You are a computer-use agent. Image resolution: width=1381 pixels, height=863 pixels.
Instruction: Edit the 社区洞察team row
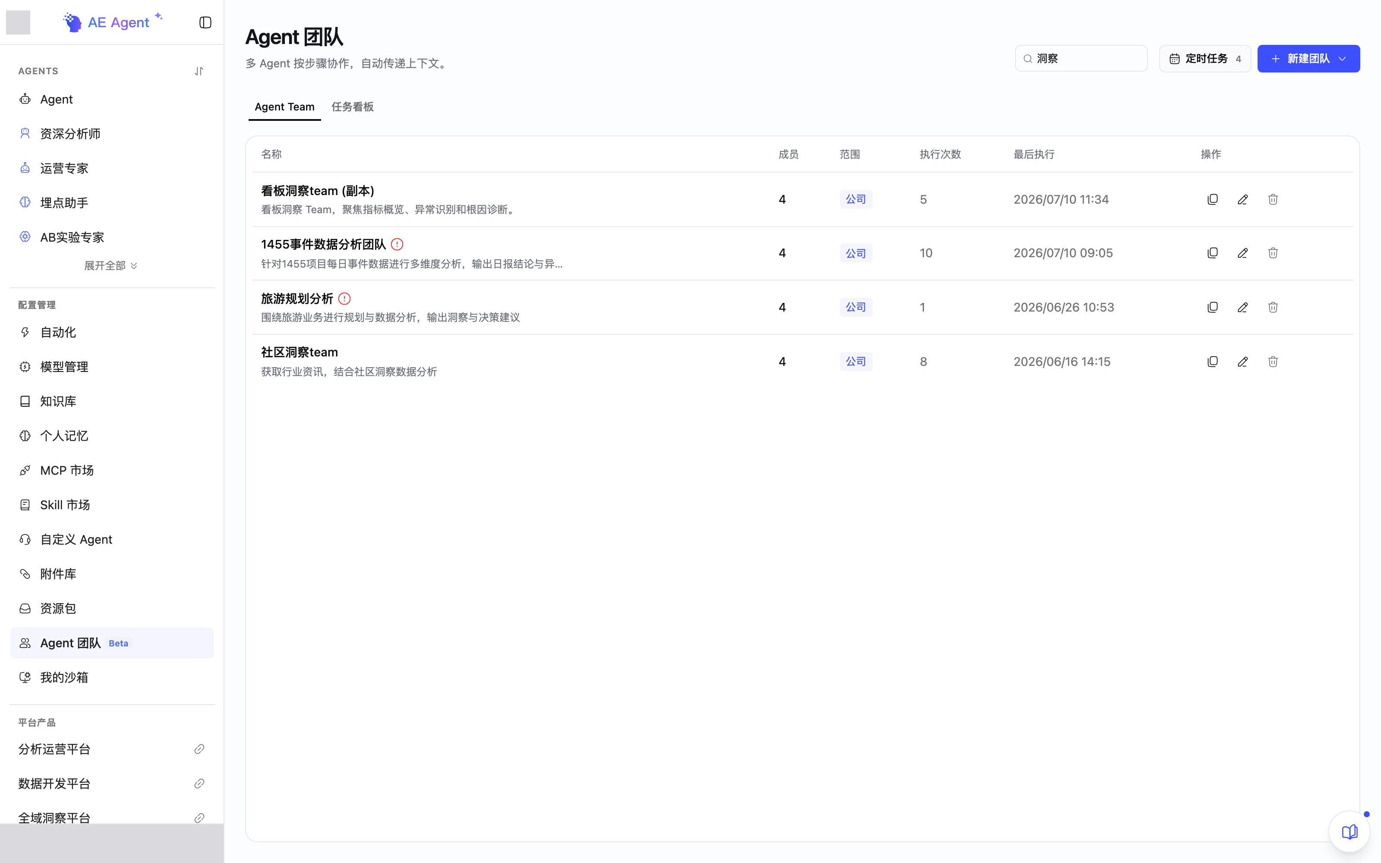(x=1243, y=361)
